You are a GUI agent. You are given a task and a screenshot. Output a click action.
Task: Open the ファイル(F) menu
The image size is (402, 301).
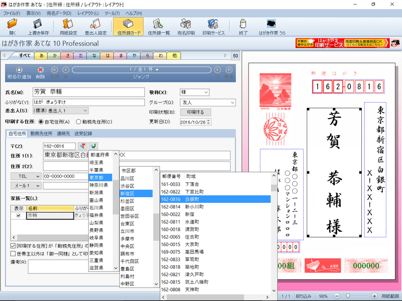coord(11,14)
